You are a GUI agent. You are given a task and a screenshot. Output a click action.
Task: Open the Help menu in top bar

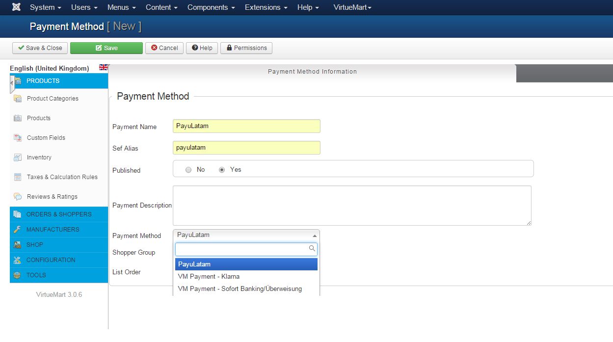tap(308, 7)
